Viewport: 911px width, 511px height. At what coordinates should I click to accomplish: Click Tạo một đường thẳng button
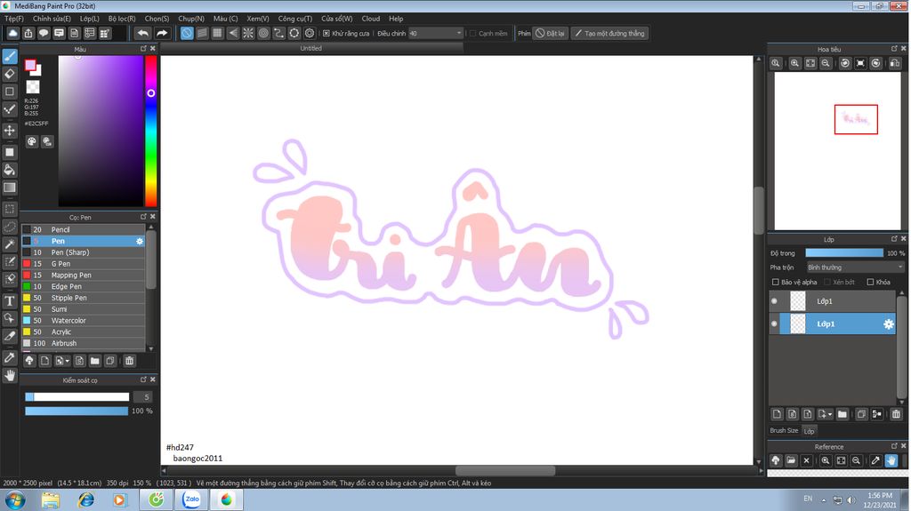coord(609,33)
